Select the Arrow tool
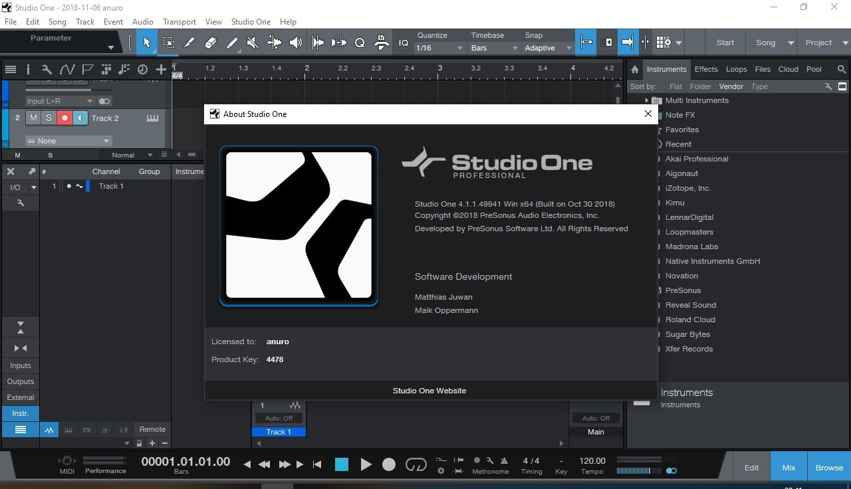851x489 pixels. coord(147,43)
